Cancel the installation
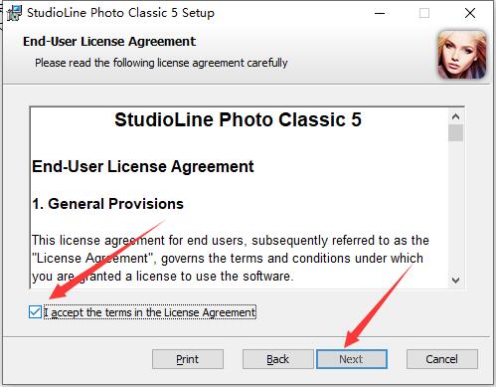The image size is (496, 387). pyautogui.click(x=442, y=359)
